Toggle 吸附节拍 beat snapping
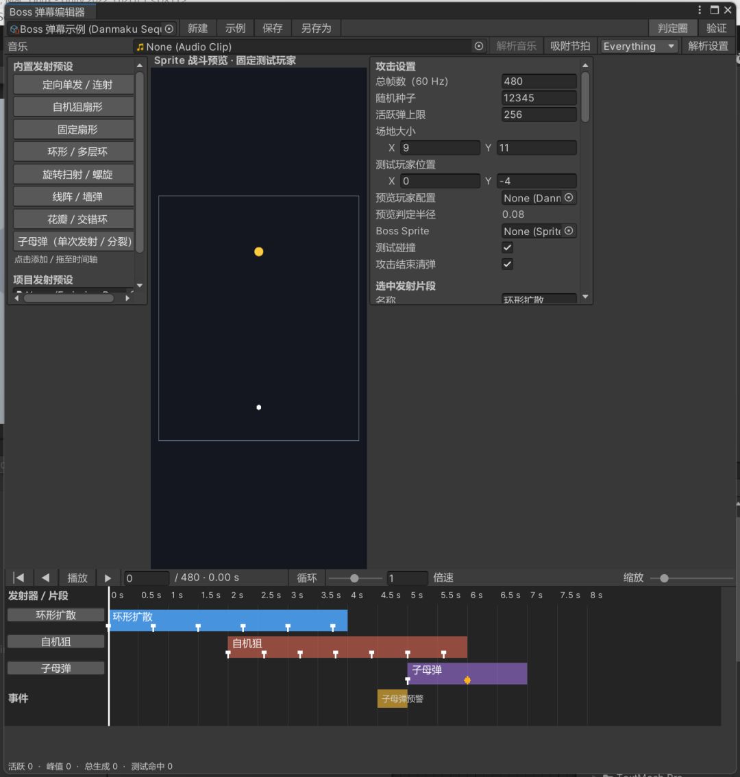Screen dimensions: 740x777 point(570,46)
